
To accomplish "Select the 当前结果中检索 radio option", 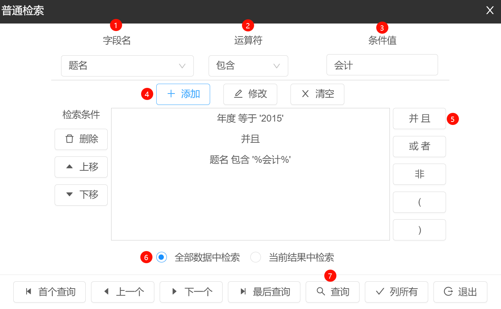I will pyautogui.click(x=256, y=257).
